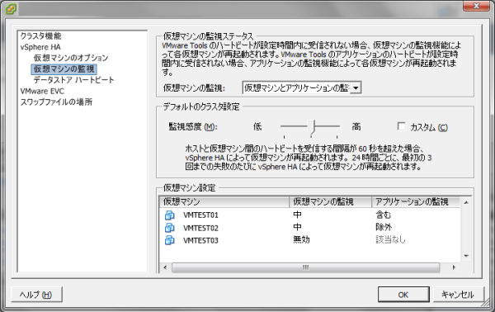Open the 仮想マシンの監視 dropdown
The width and height of the screenshot is (495, 312).
pos(356,87)
